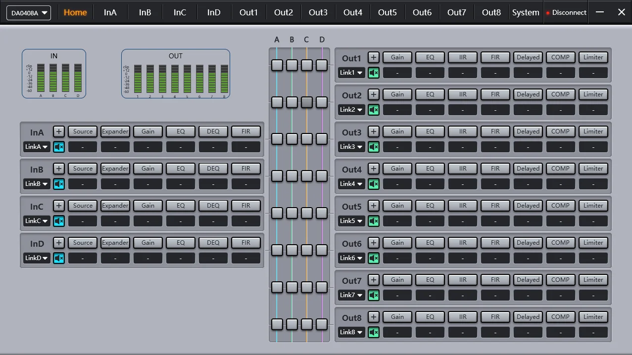Open Gain settings for Out1
632x355 pixels.
click(397, 57)
